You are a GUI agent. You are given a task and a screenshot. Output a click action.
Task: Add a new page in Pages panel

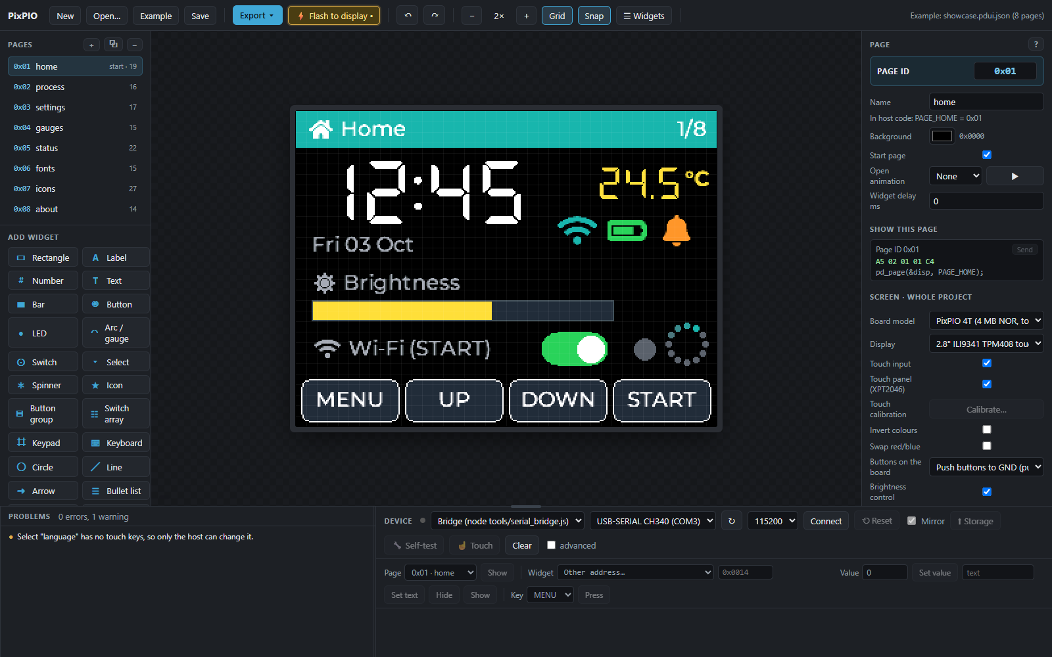[x=91, y=45]
